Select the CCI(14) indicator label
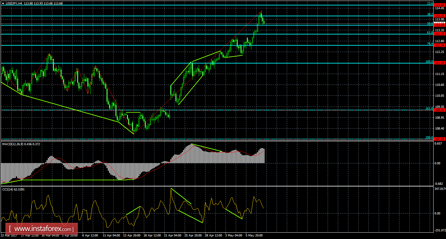Image resolution: width=446 pixels, height=239 pixels. tap(8, 189)
